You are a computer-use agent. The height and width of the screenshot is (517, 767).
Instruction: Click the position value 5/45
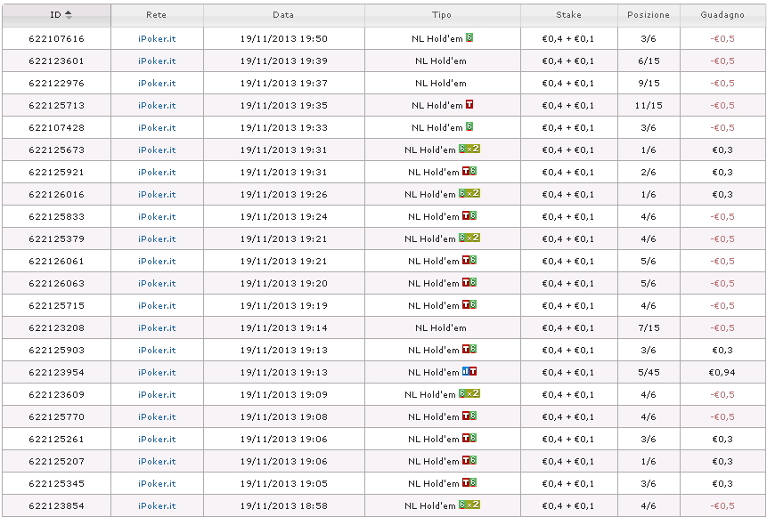point(649,372)
